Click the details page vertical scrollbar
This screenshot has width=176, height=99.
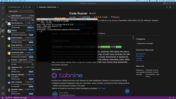[133, 38]
